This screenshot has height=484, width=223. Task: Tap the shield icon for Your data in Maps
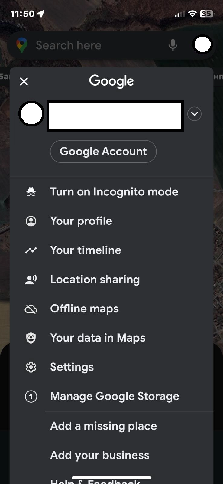click(31, 338)
